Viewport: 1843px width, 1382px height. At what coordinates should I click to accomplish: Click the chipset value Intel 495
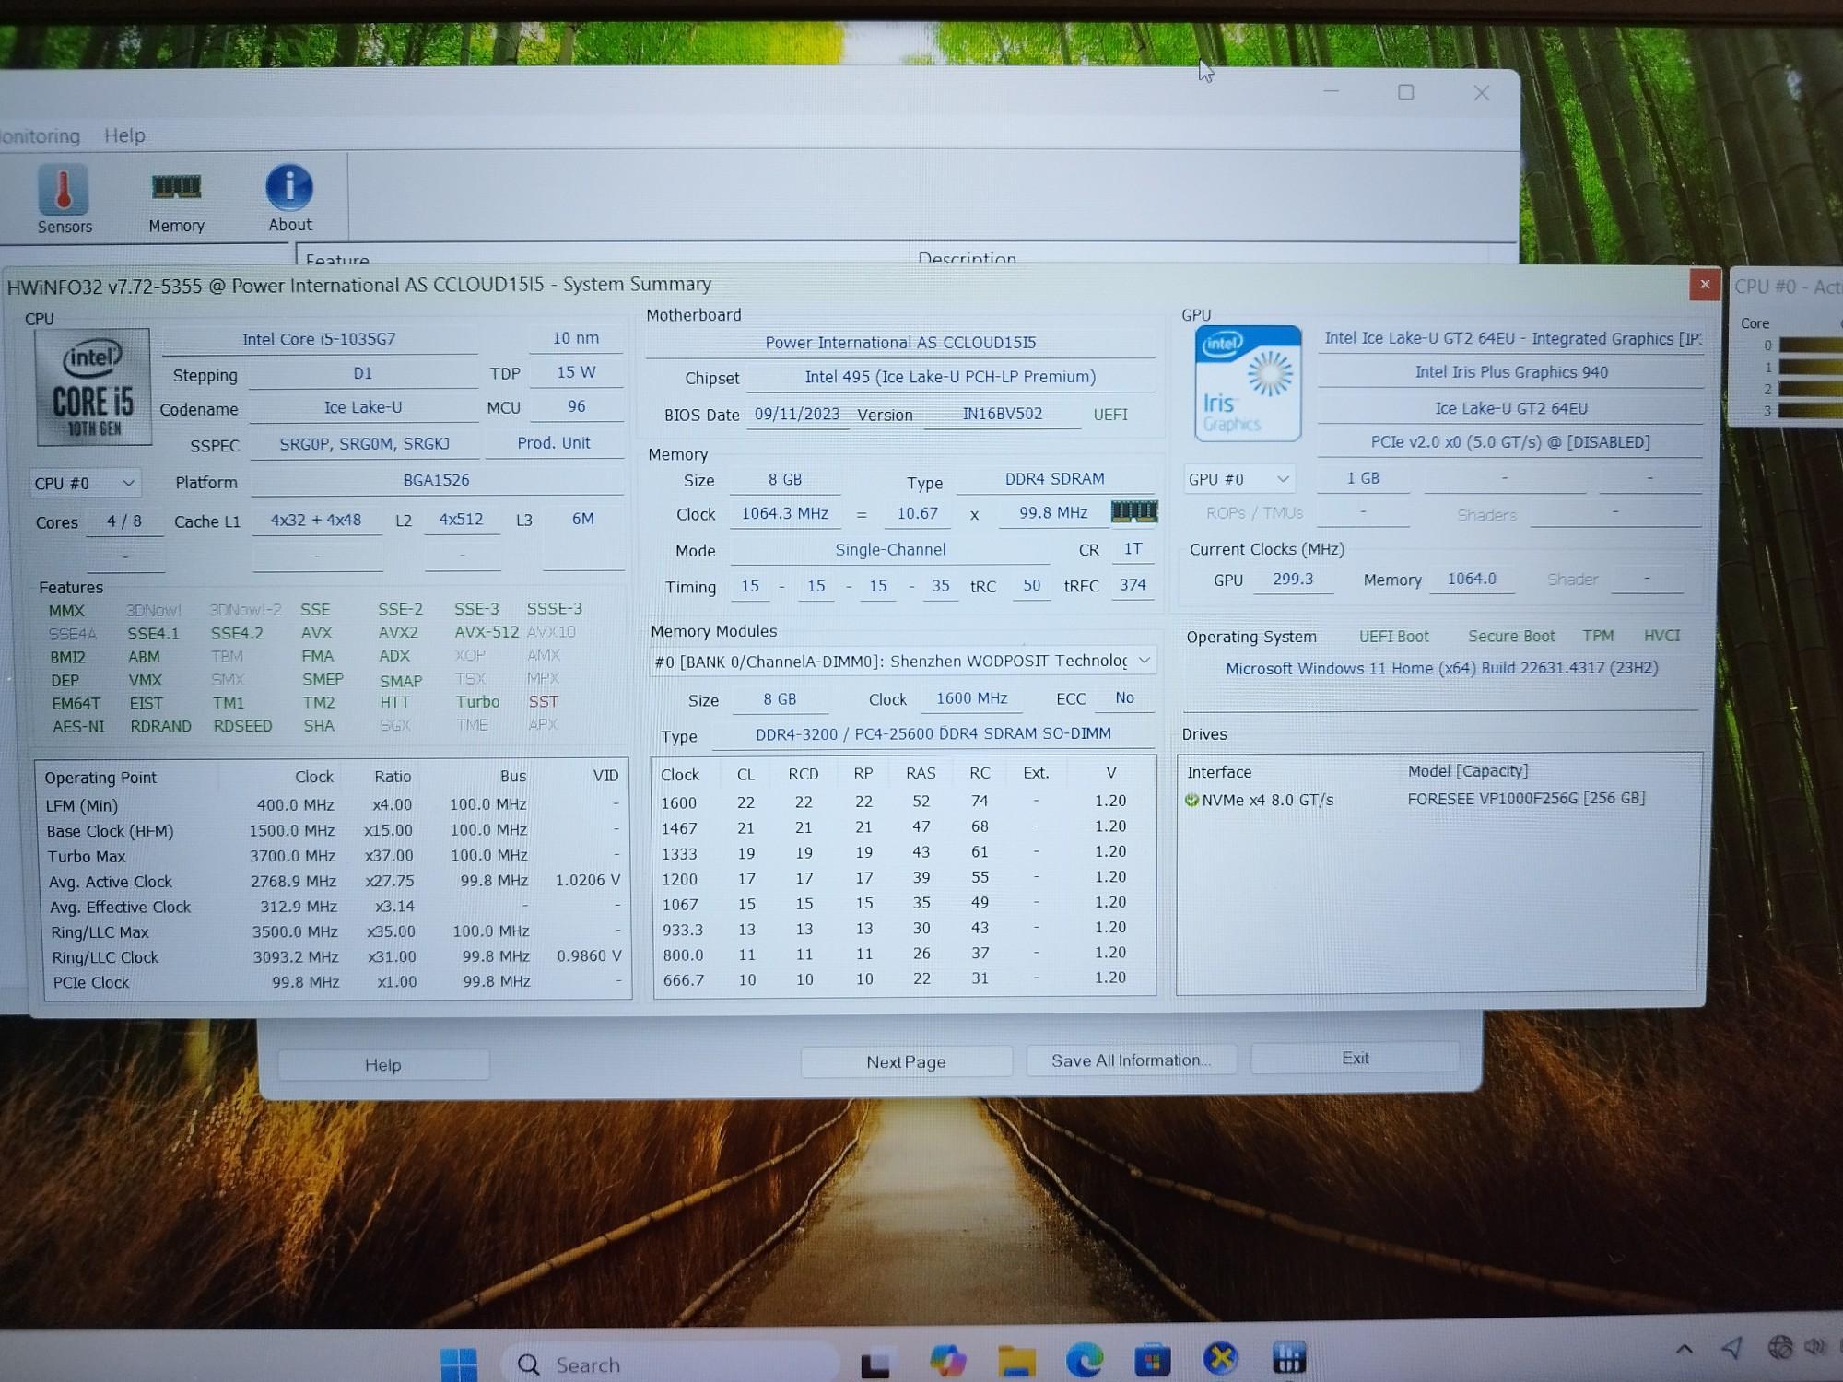pyautogui.click(x=950, y=377)
